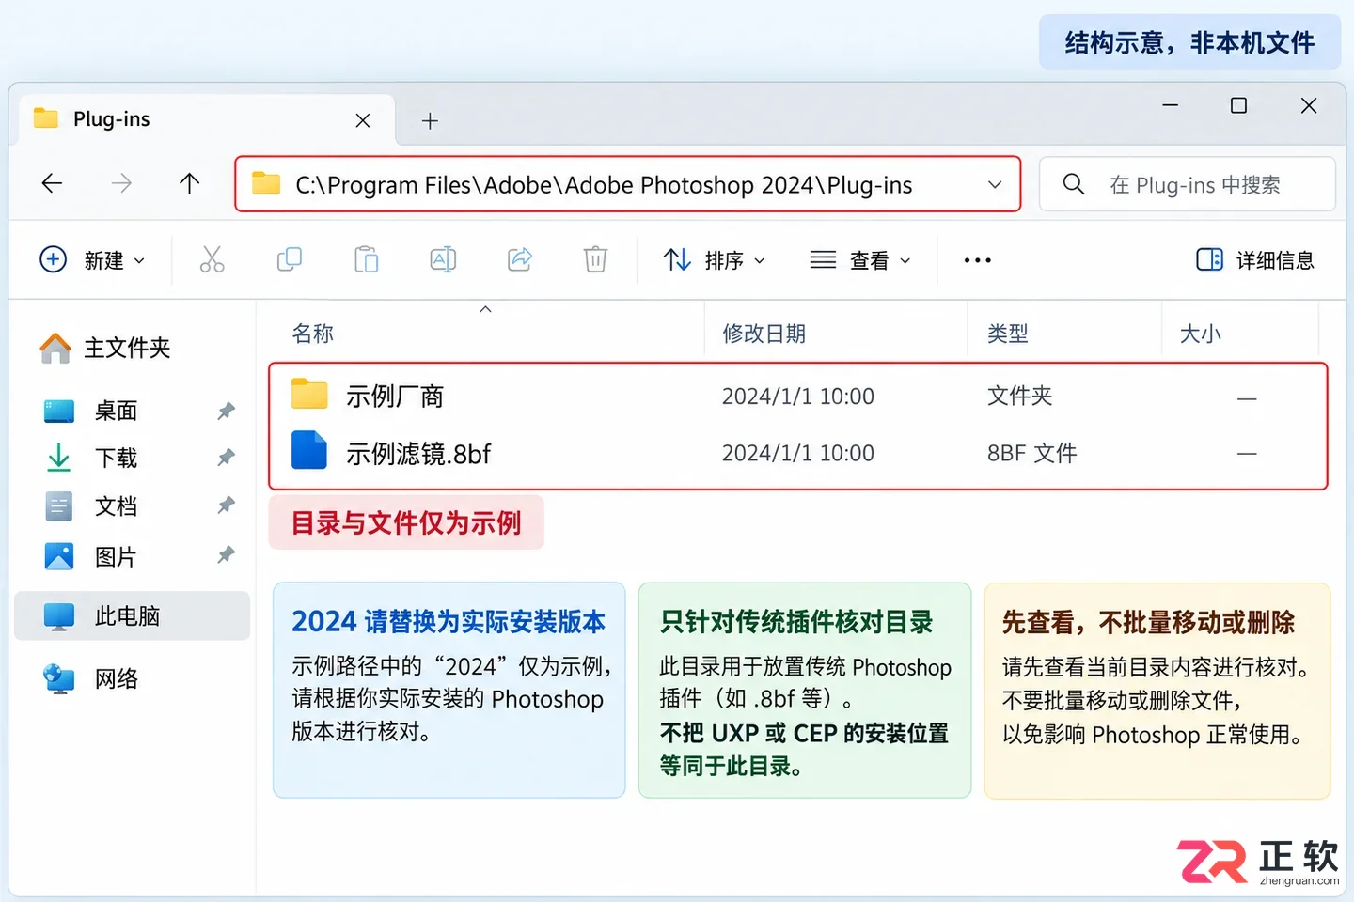Sort by the 名称 column header
This screenshot has width=1354, height=902.
313,334
